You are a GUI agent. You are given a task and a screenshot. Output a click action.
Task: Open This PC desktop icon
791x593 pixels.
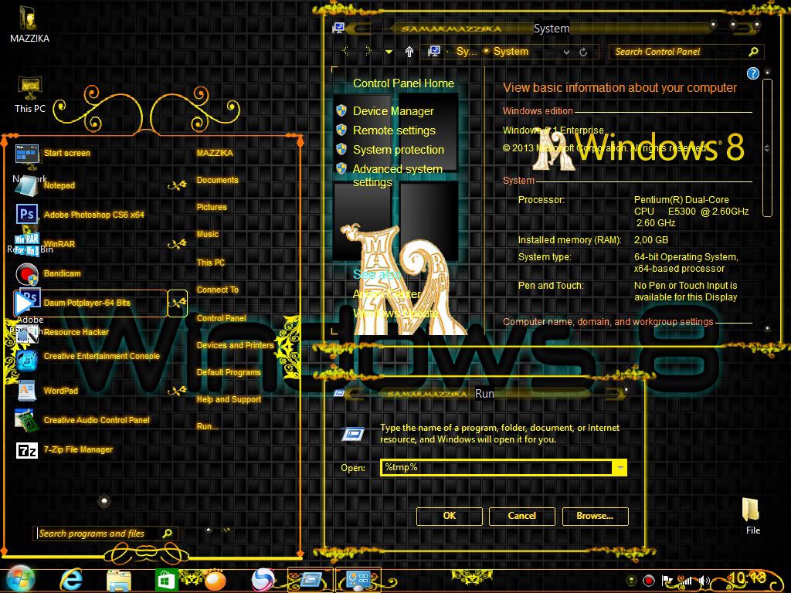point(30,95)
